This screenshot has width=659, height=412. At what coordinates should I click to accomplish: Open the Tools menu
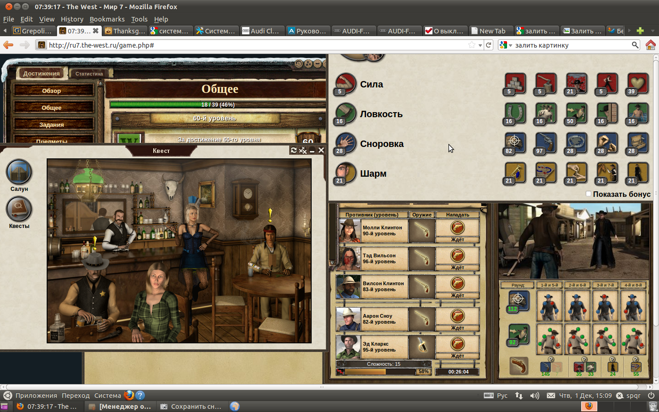tap(139, 19)
